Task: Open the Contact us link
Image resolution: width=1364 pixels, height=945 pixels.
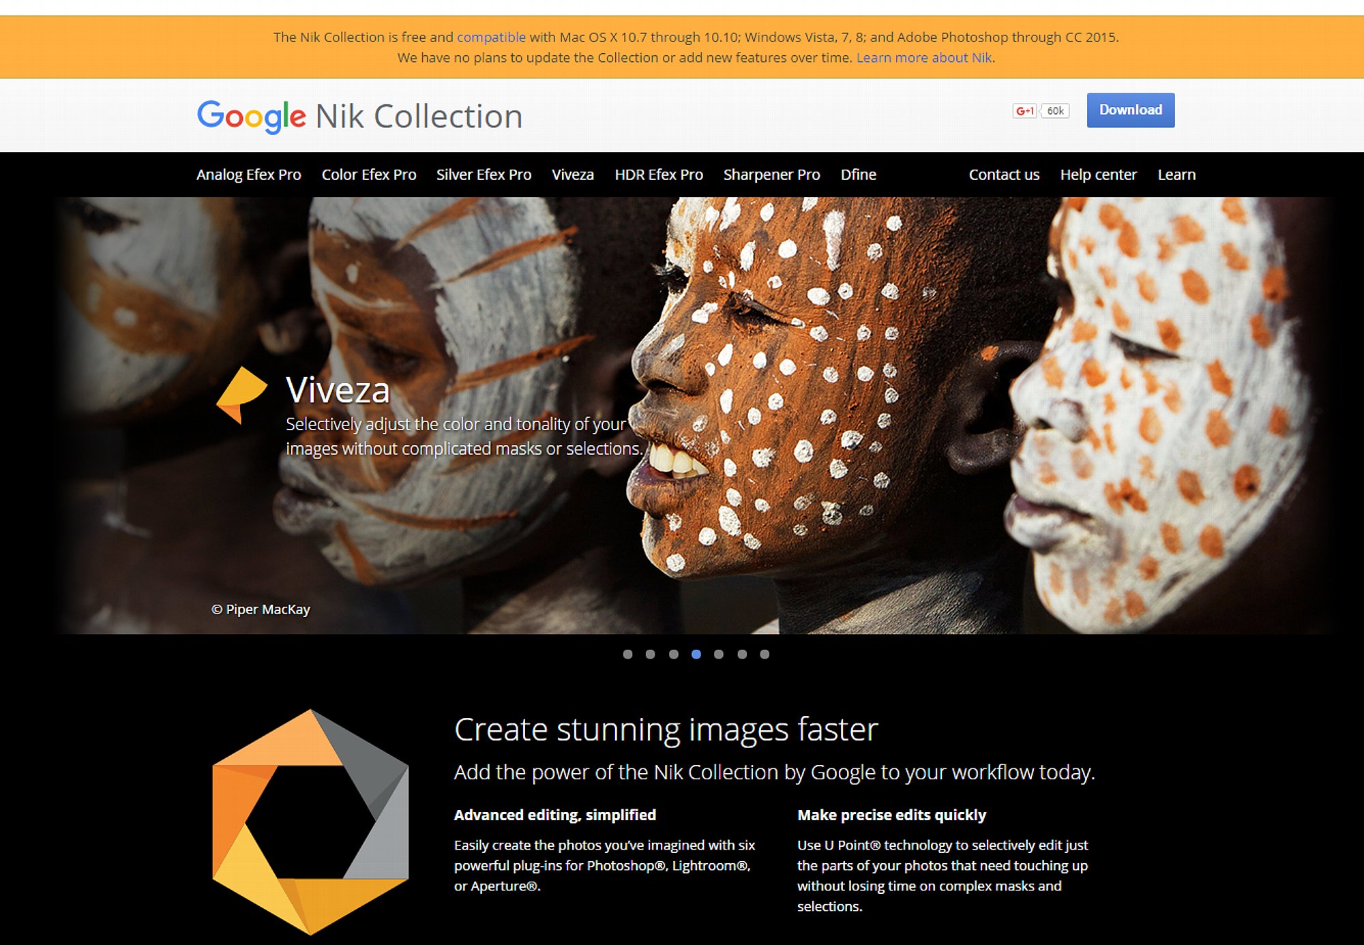Action: (1004, 175)
